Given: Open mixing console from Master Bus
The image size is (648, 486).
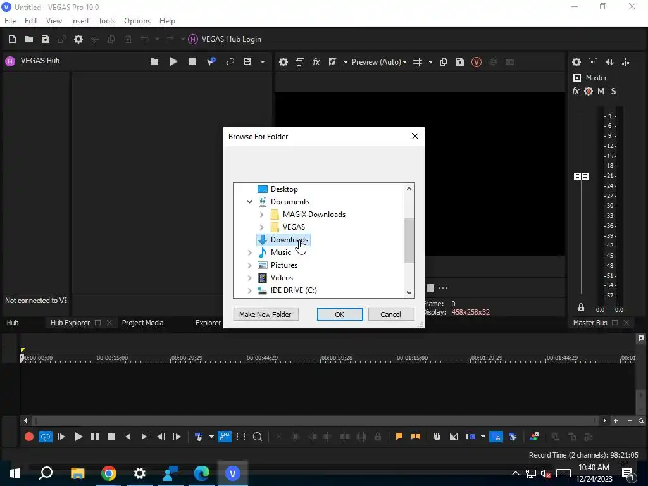Looking at the screenshot, I should pos(626,62).
